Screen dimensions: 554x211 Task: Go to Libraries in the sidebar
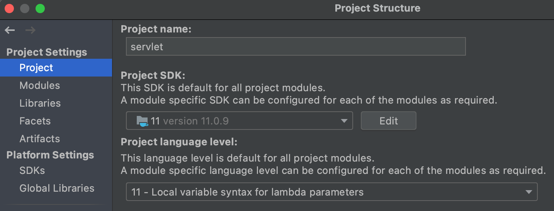(x=40, y=103)
